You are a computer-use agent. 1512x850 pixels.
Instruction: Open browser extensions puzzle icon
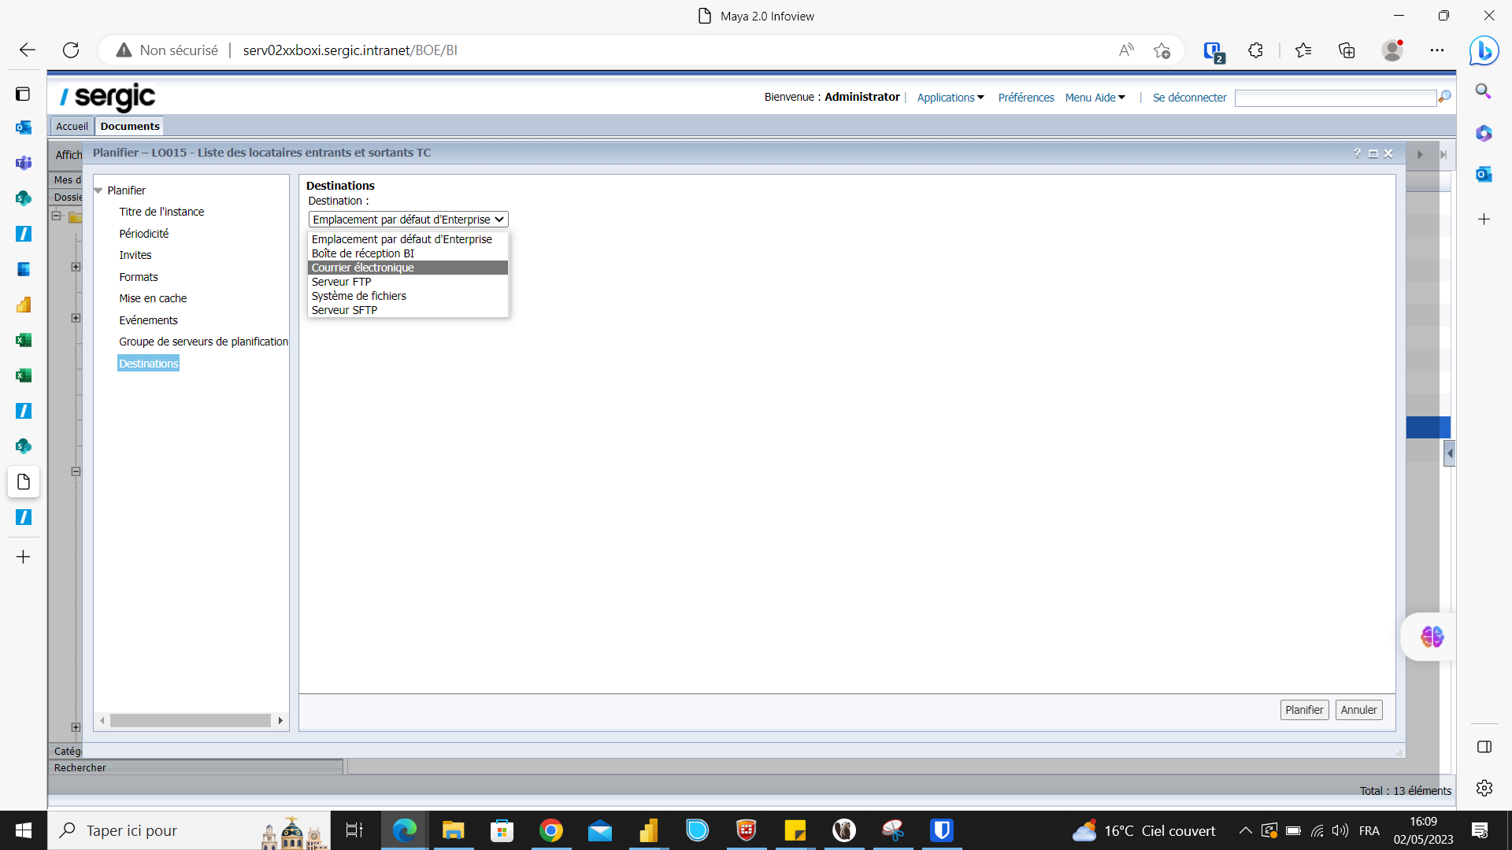tap(1255, 50)
